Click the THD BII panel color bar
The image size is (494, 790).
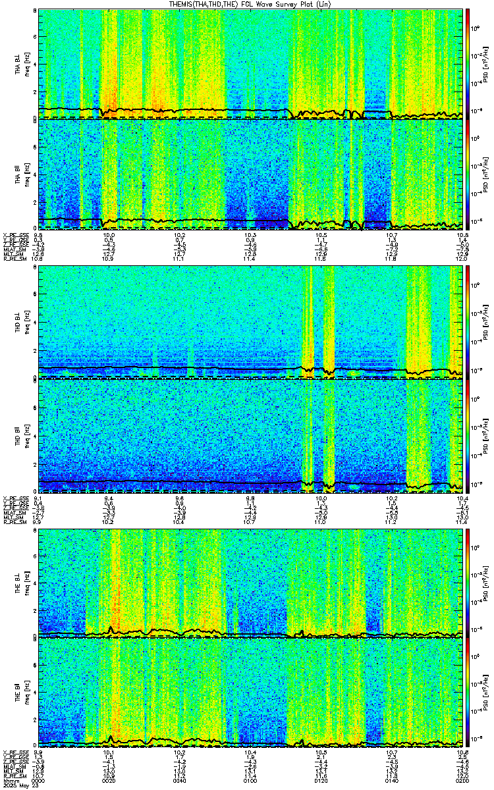point(468,435)
